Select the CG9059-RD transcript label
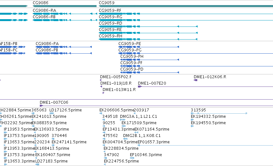 (111, 23)
